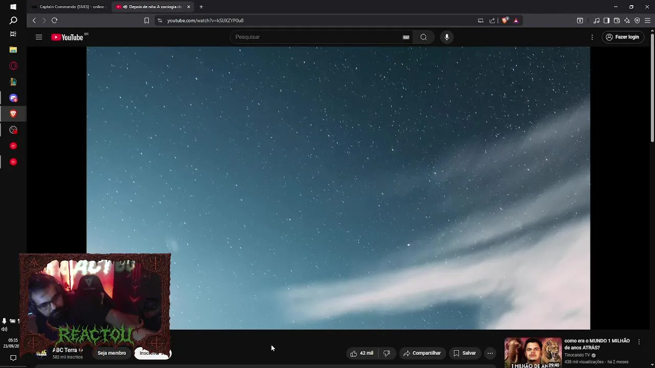Viewport: 655px width, 368px height.
Task: Open the on-screen keyboard in search box
Action: tap(406, 37)
